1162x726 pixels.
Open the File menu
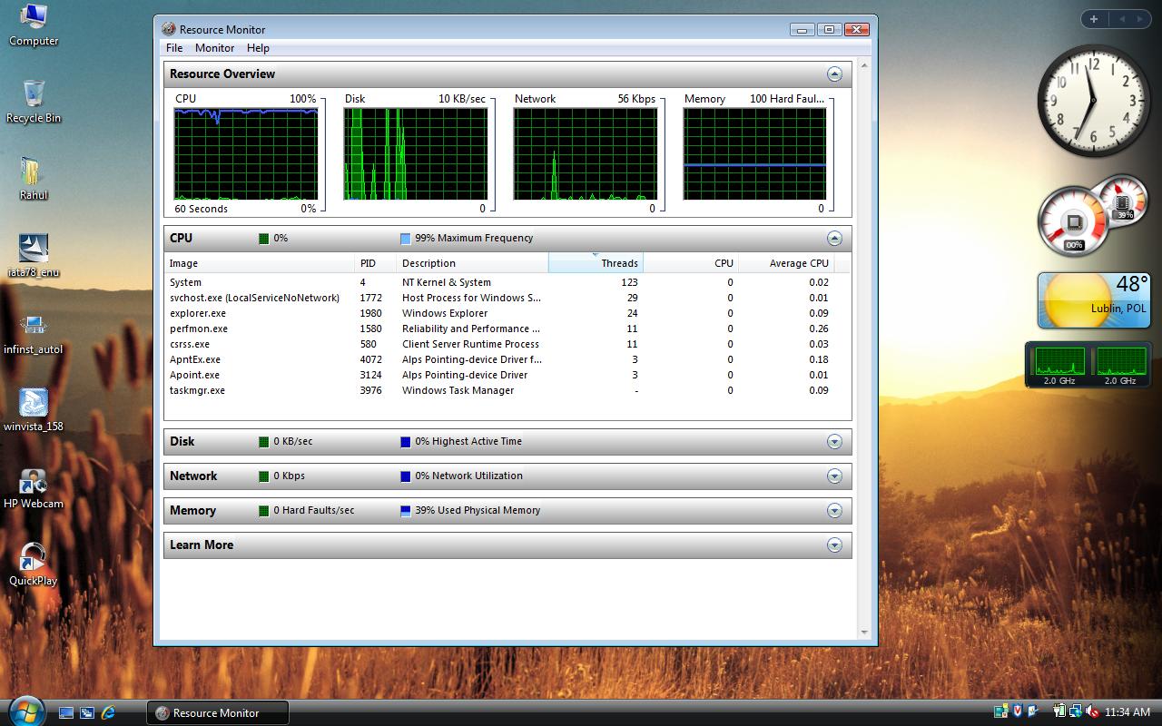pos(174,48)
